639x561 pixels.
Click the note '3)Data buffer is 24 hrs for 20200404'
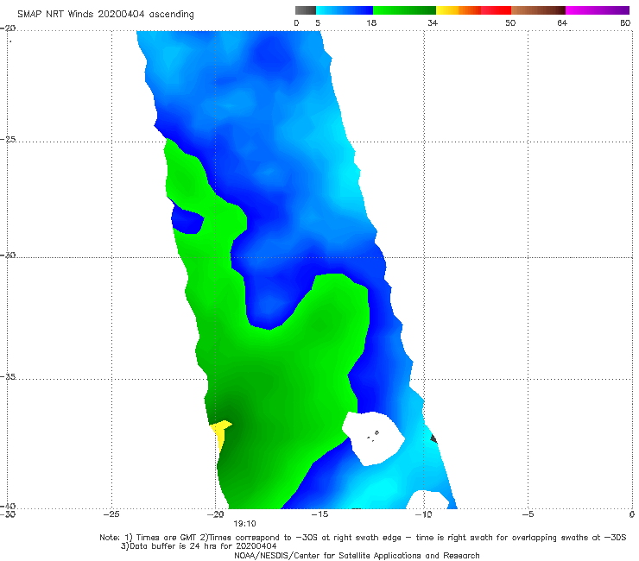[x=199, y=546]
